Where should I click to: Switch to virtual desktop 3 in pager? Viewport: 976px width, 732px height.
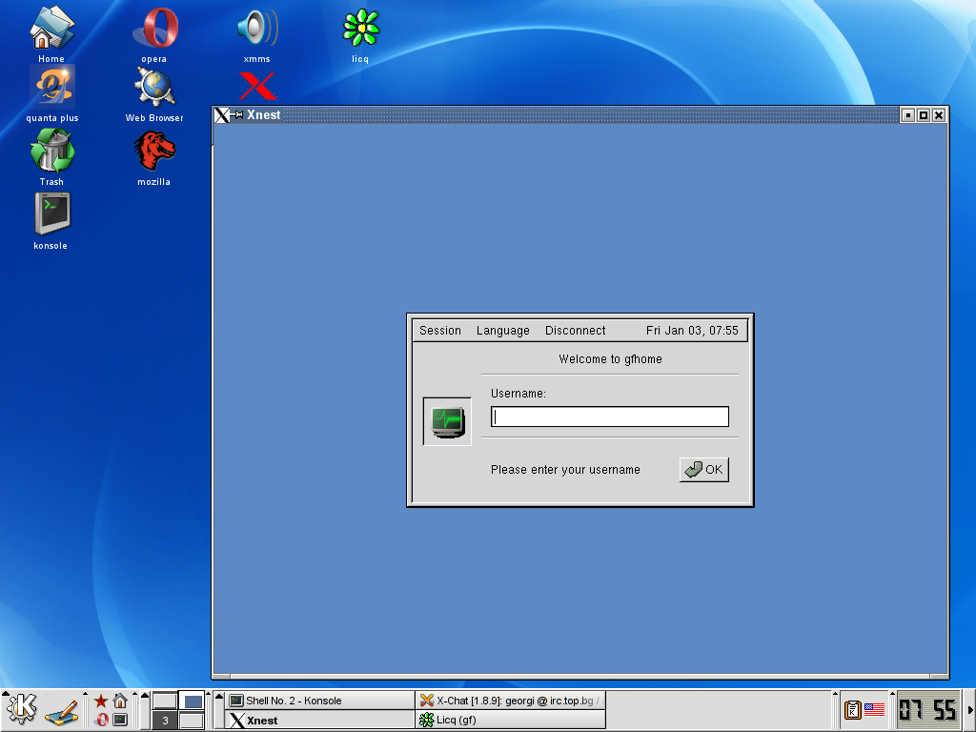coord(165,721)
